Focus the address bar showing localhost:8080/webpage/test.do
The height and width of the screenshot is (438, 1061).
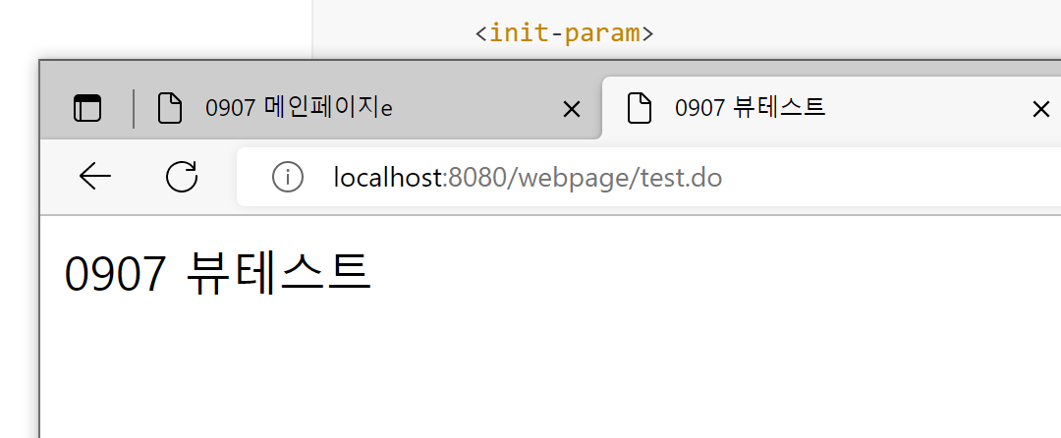648,177
